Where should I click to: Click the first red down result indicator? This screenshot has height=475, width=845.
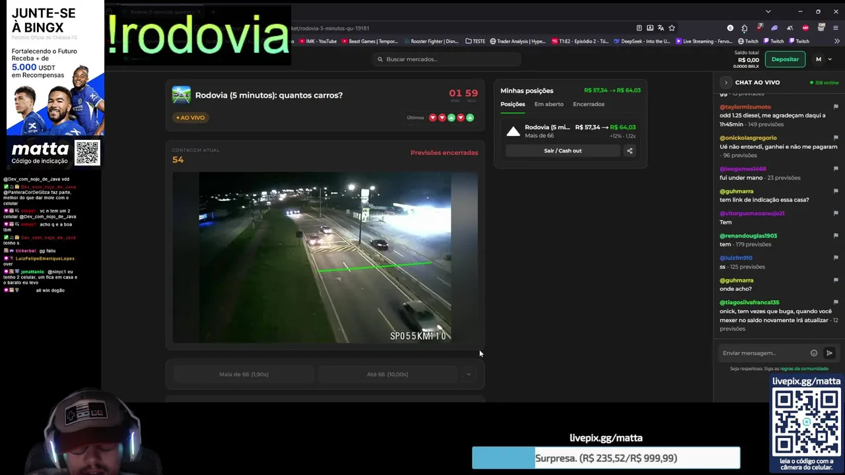pos(433,117)
